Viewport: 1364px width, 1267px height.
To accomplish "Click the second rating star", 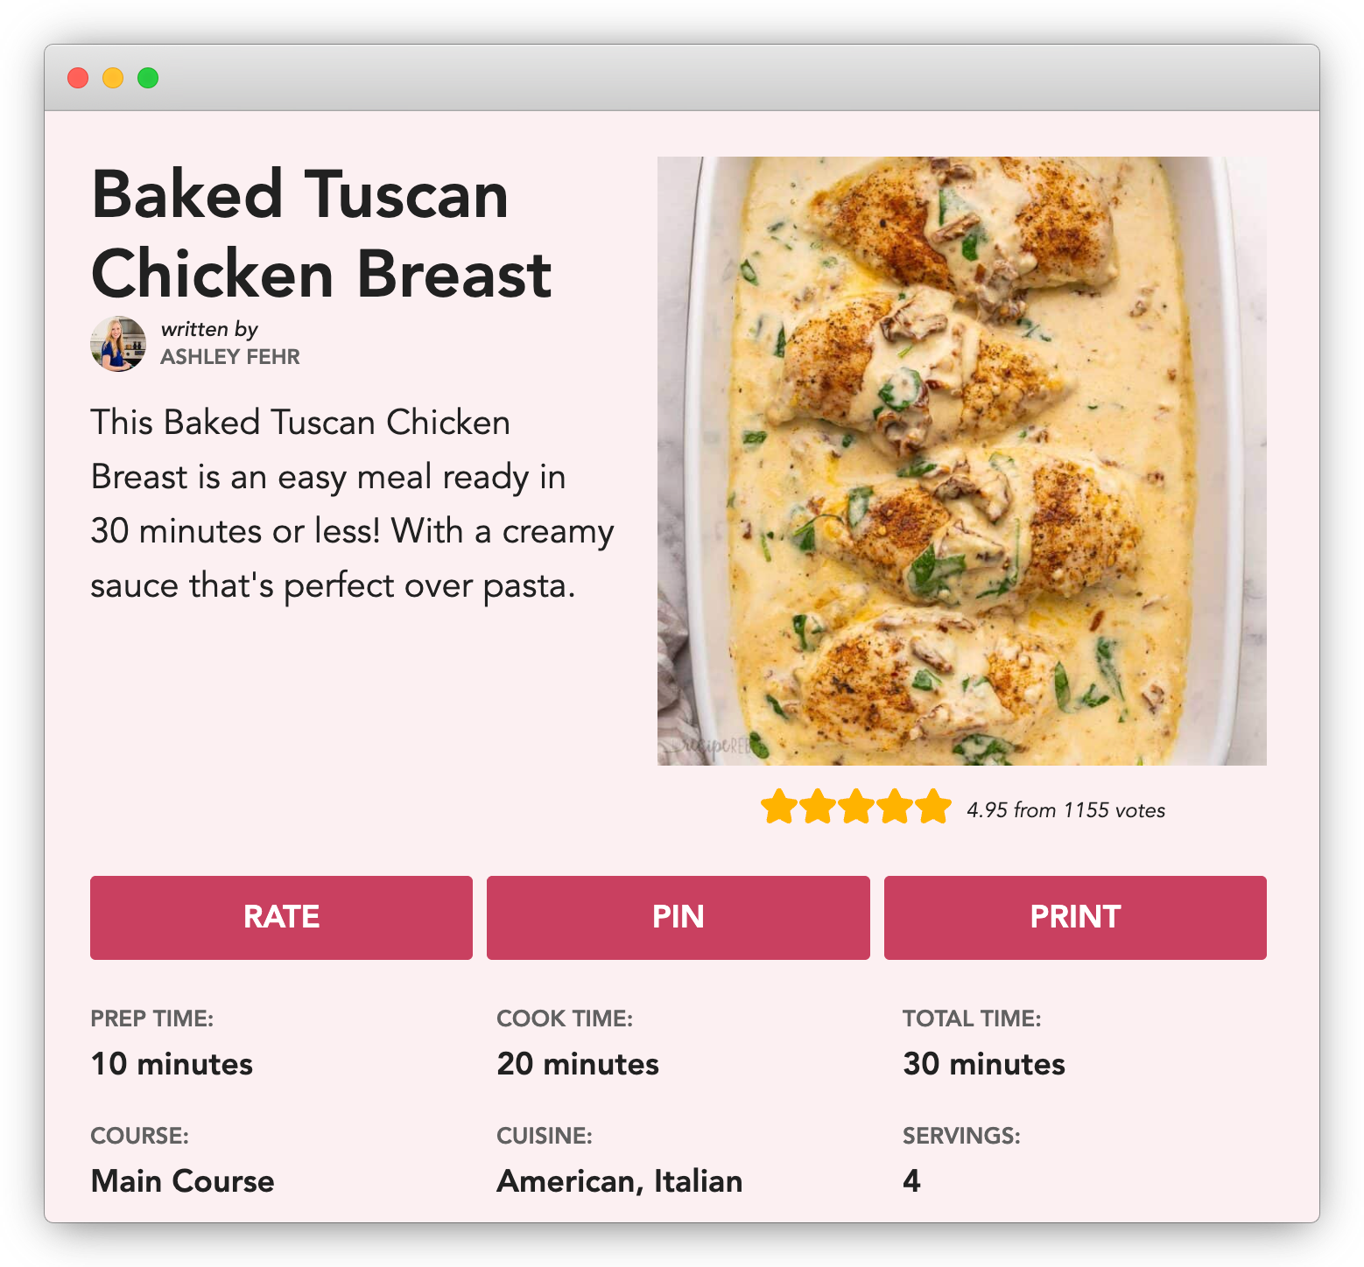I will [817, 807].
